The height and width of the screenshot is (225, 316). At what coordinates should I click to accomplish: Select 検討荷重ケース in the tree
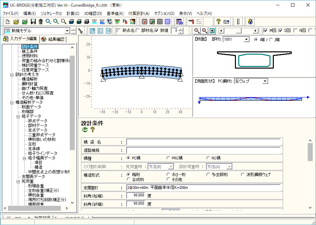tap(35, 65)
